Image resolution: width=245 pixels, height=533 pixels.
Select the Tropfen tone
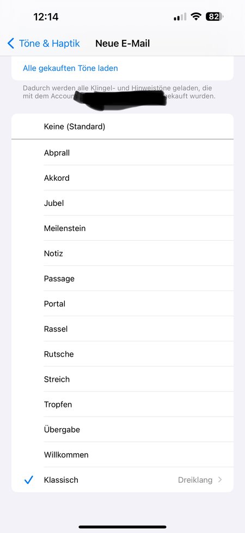click(122, 405)
